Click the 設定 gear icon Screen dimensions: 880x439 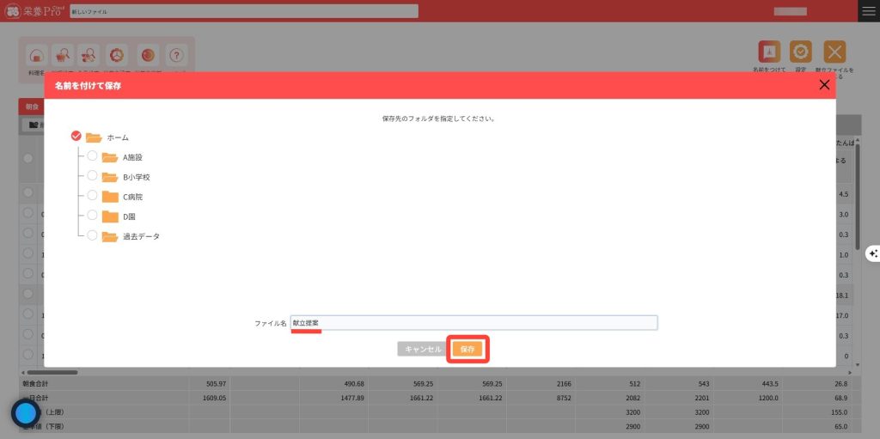point(800,52)
